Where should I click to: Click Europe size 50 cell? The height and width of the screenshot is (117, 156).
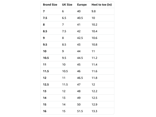coord(79,105)
